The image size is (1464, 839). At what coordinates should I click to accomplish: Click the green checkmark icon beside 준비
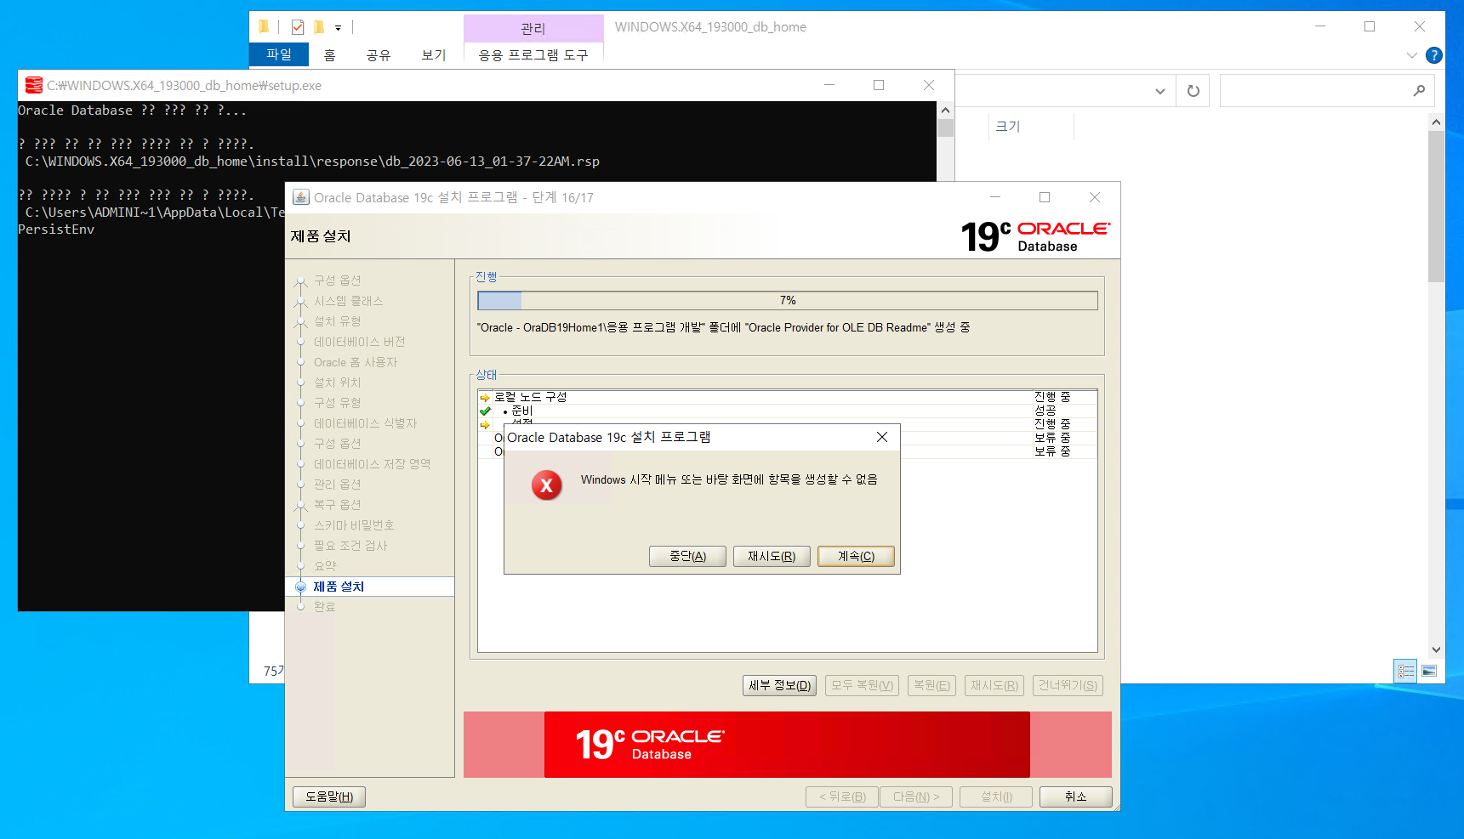[485, 411]
